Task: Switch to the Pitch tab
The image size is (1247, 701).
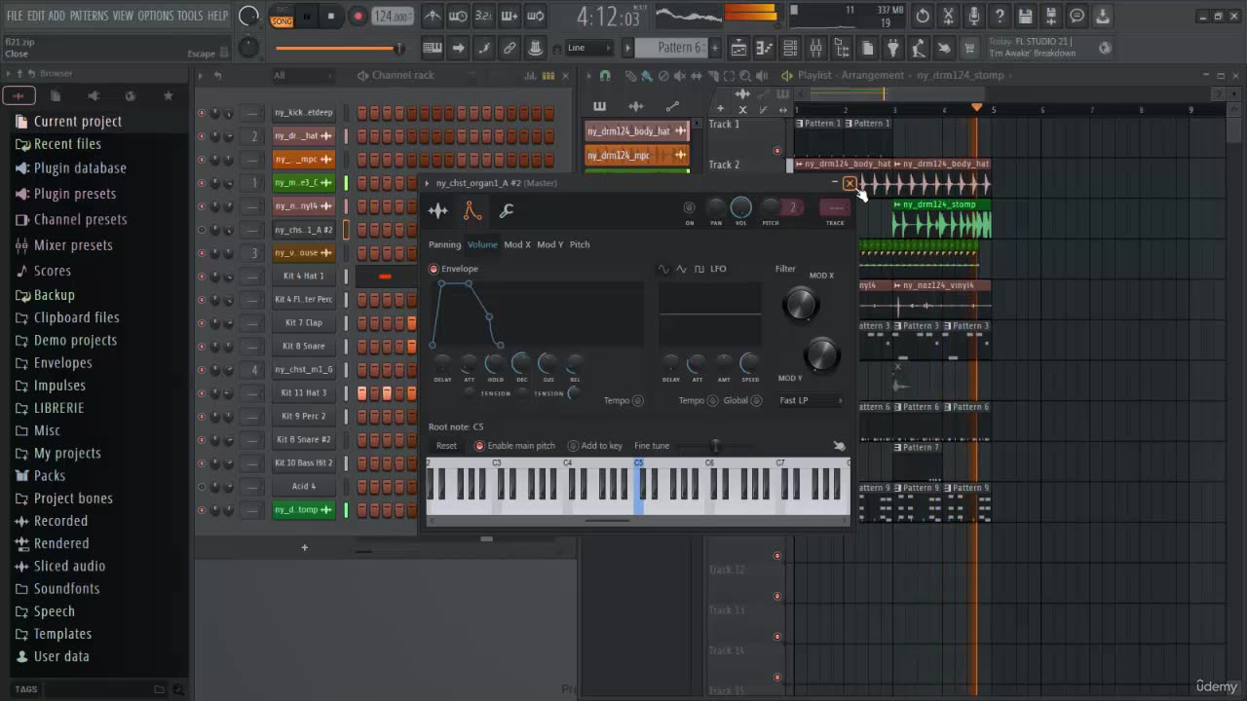Action: (580, 244)
